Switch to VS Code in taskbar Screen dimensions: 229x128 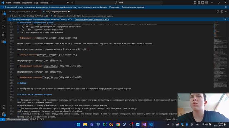(x=151, y=124)
